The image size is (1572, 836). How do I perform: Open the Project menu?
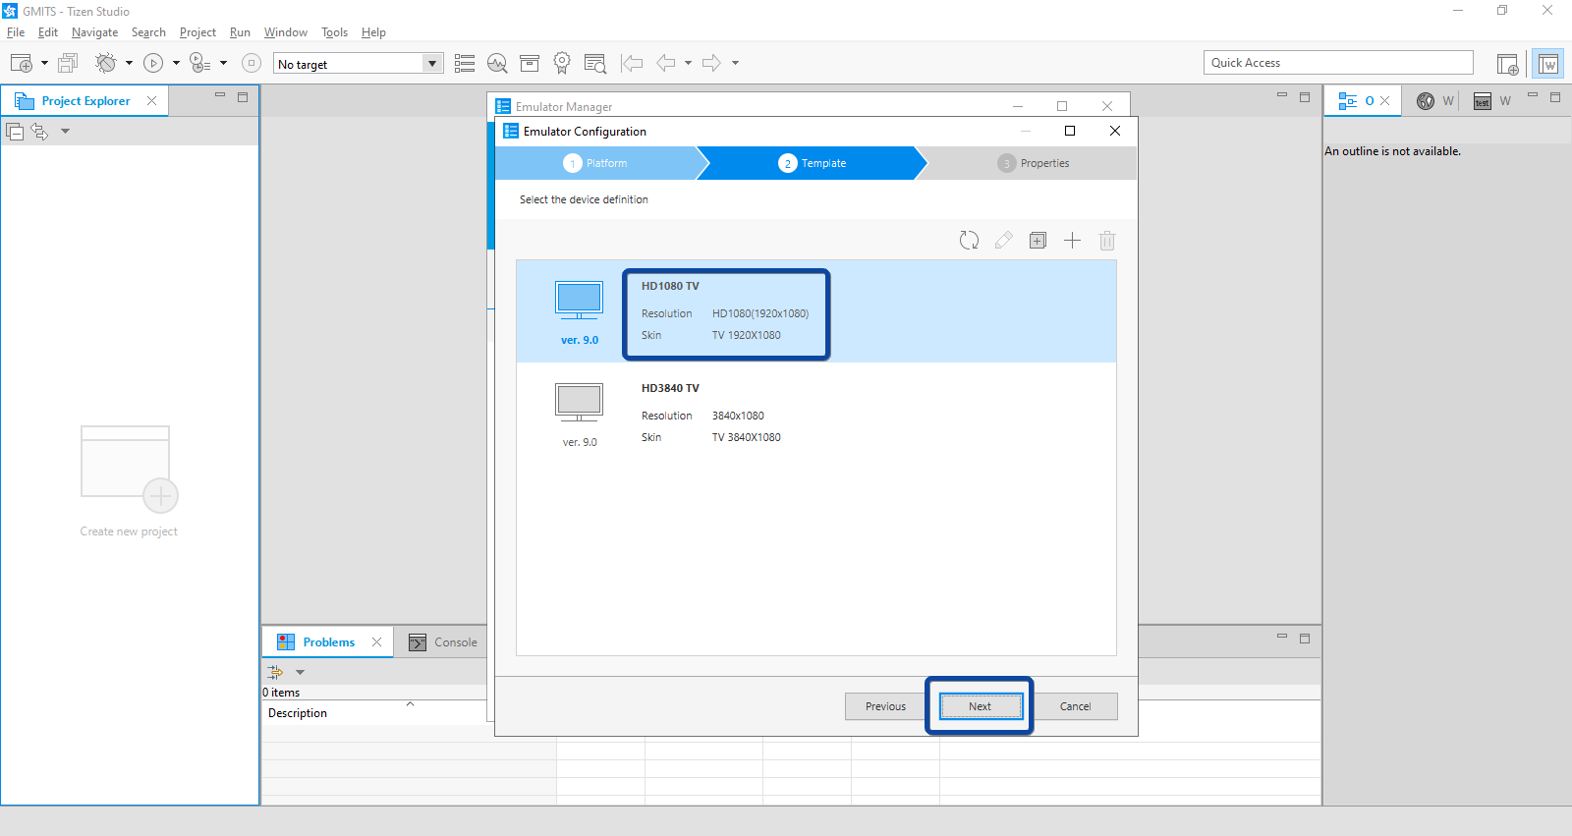197,32
